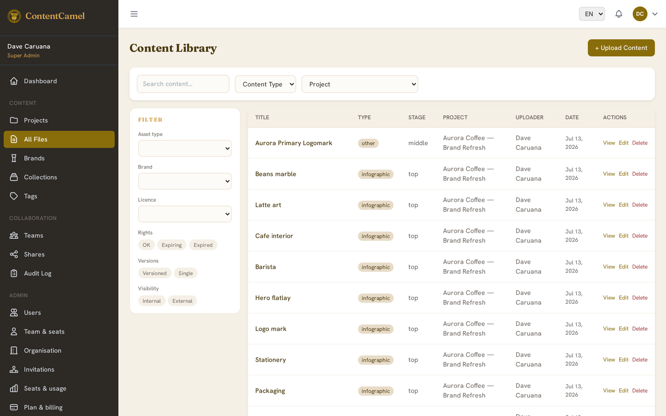Click the Search content field

183,84
